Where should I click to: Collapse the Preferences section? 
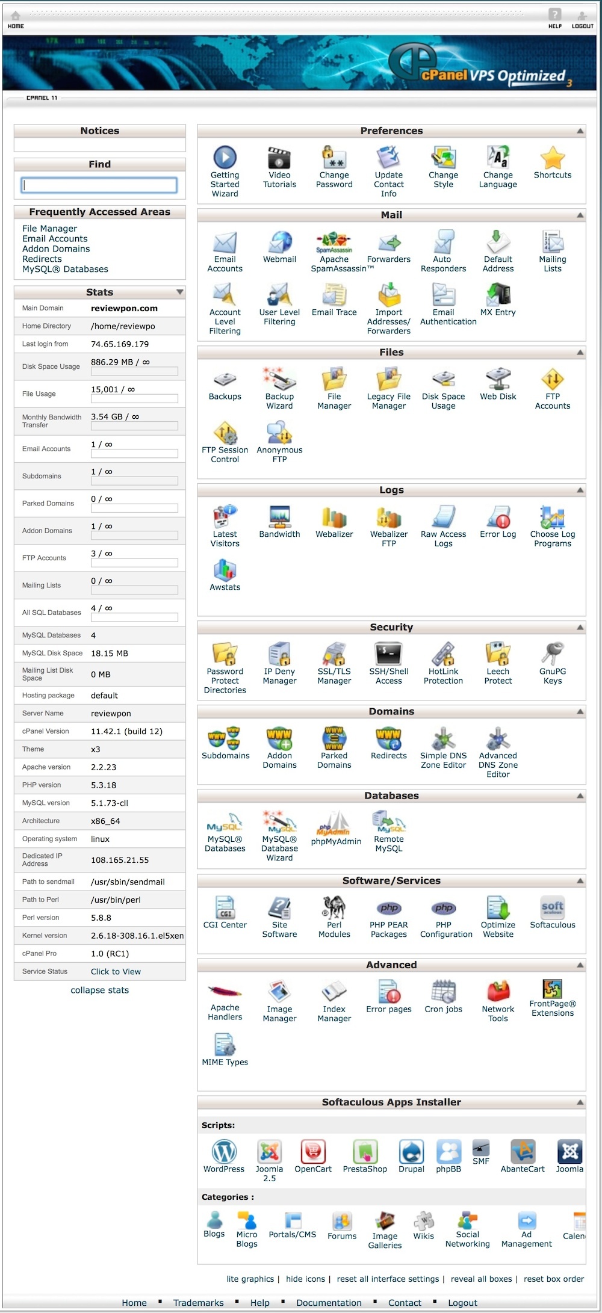coord(580,131)
